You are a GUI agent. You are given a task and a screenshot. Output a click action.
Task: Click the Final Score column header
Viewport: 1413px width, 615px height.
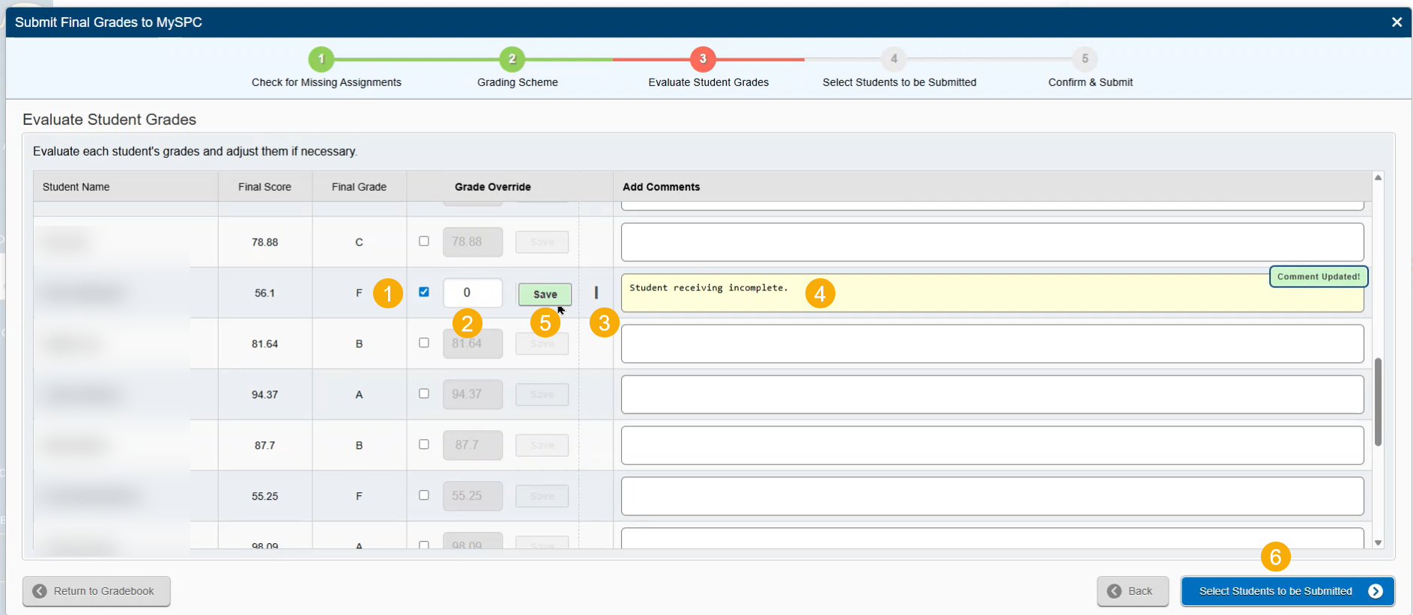[x=264, y=187]
